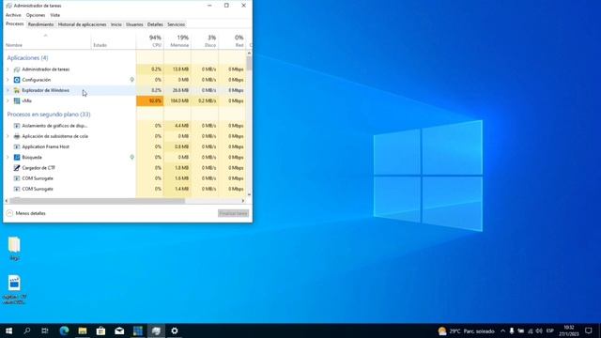The image size is (601, 338).
Task: Switch to the Servicios tab
Action: coord(177,24)
